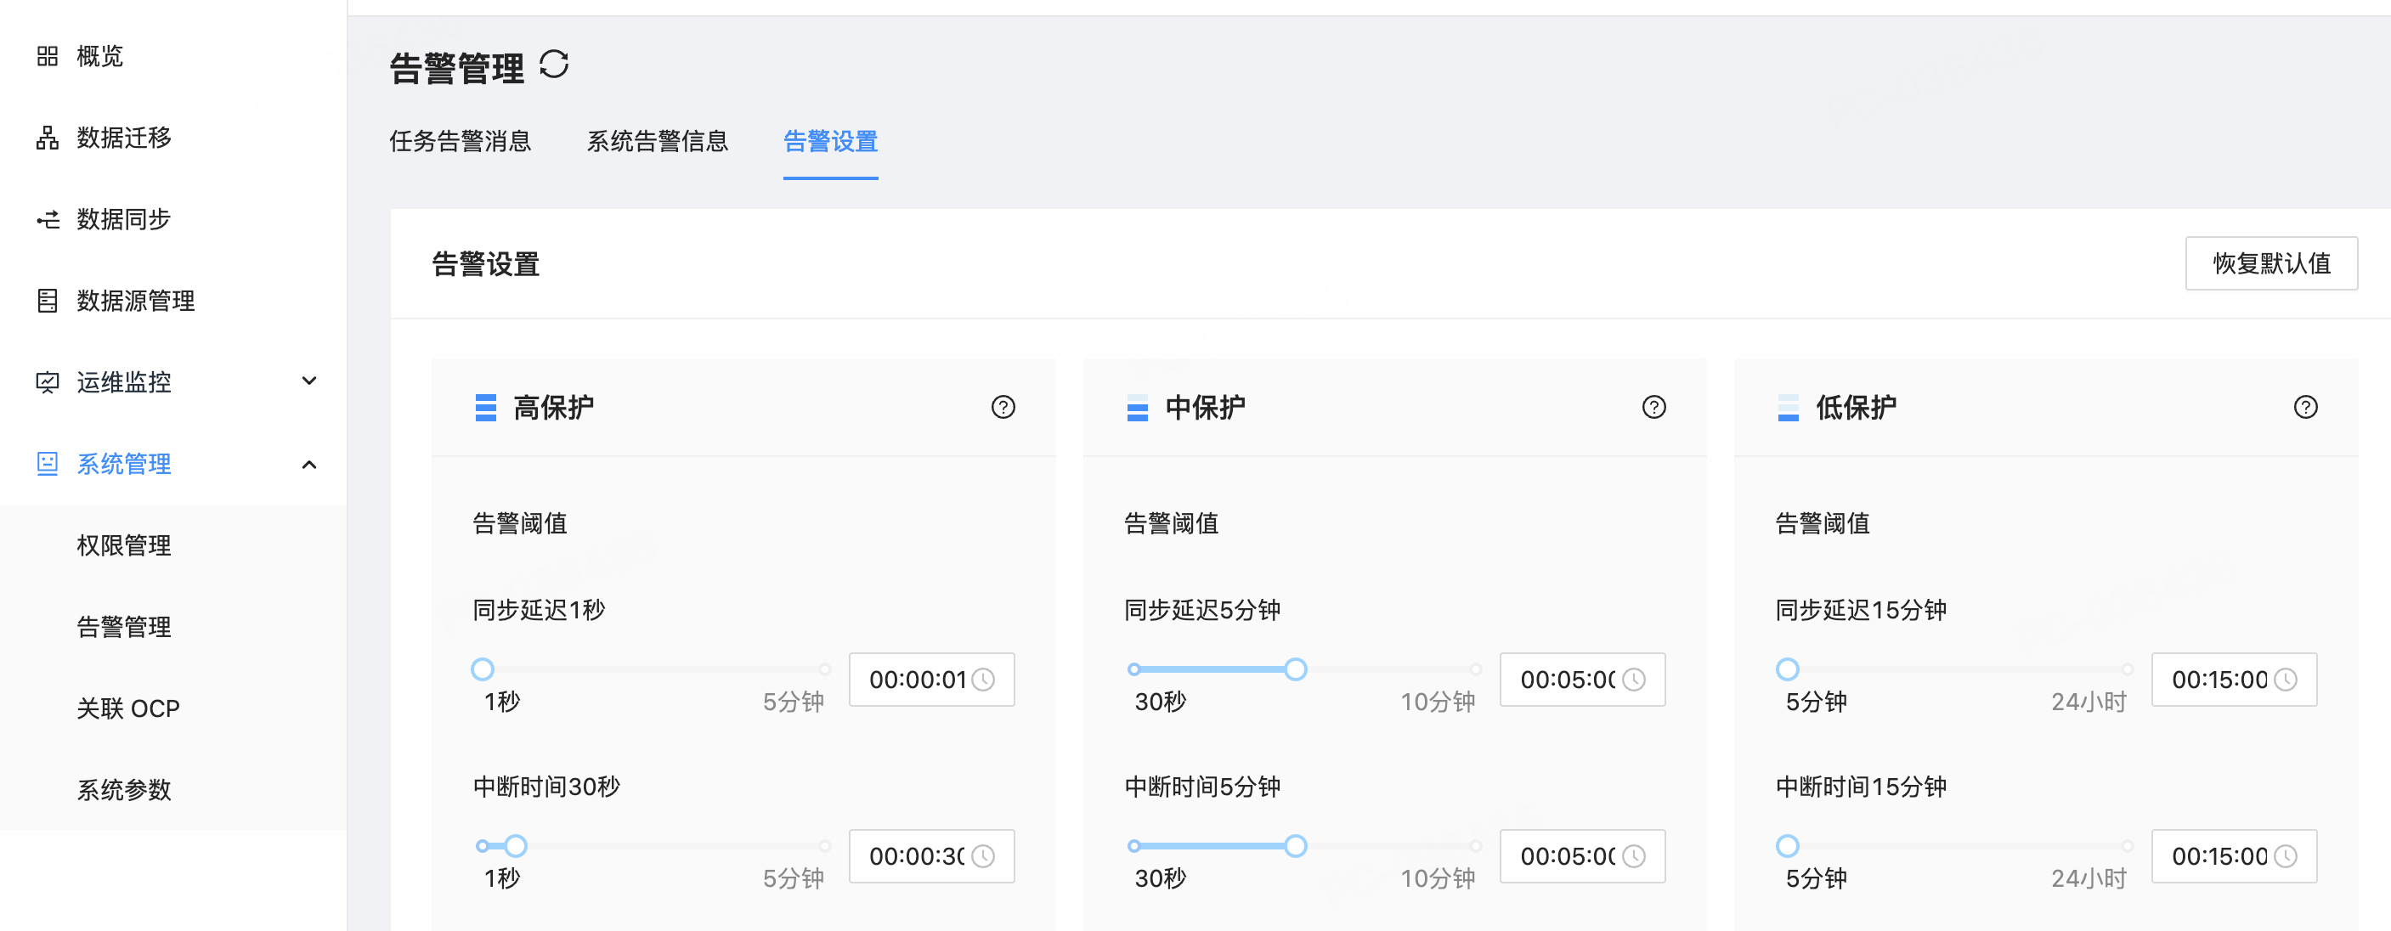Click 中保护 同步延迟 slider handle
Viewport: 2391px width, 931px height.
click(1296, 669)
